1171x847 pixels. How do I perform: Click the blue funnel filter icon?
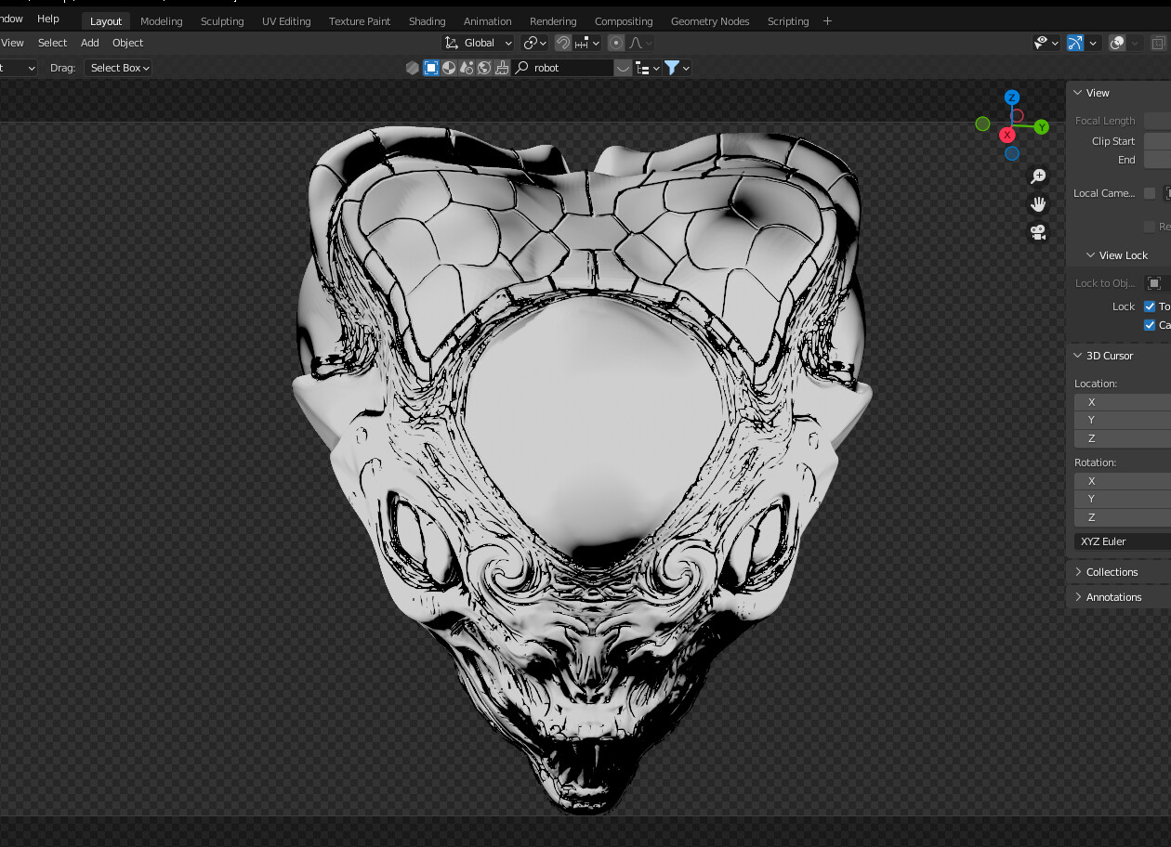pos(672,68)
